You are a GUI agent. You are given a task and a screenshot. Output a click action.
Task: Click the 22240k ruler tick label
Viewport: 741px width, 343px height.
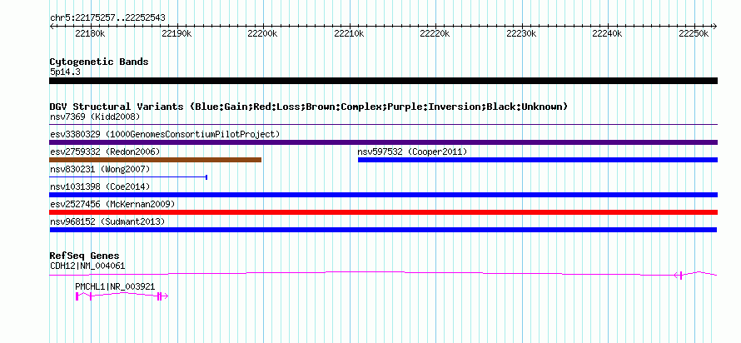607,33
